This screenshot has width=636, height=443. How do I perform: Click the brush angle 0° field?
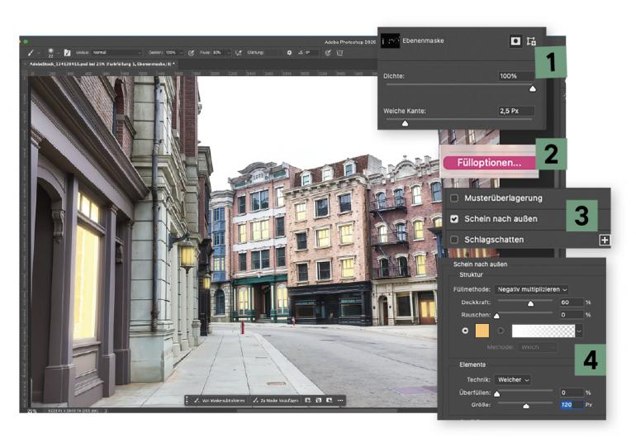(x=311, y=53)
